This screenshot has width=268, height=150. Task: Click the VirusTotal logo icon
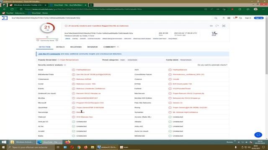5,18
